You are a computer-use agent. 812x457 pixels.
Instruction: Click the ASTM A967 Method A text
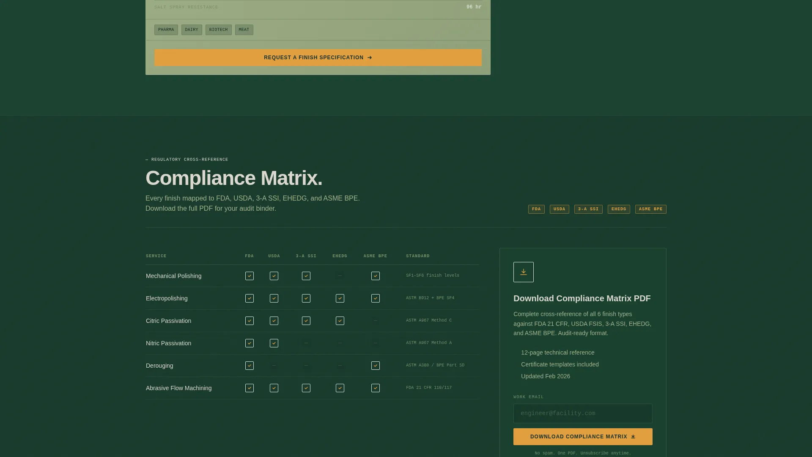(429, 343)
